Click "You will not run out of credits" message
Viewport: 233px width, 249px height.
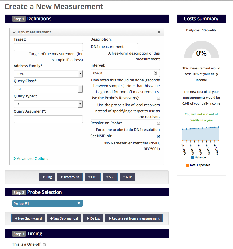[201, 117]
